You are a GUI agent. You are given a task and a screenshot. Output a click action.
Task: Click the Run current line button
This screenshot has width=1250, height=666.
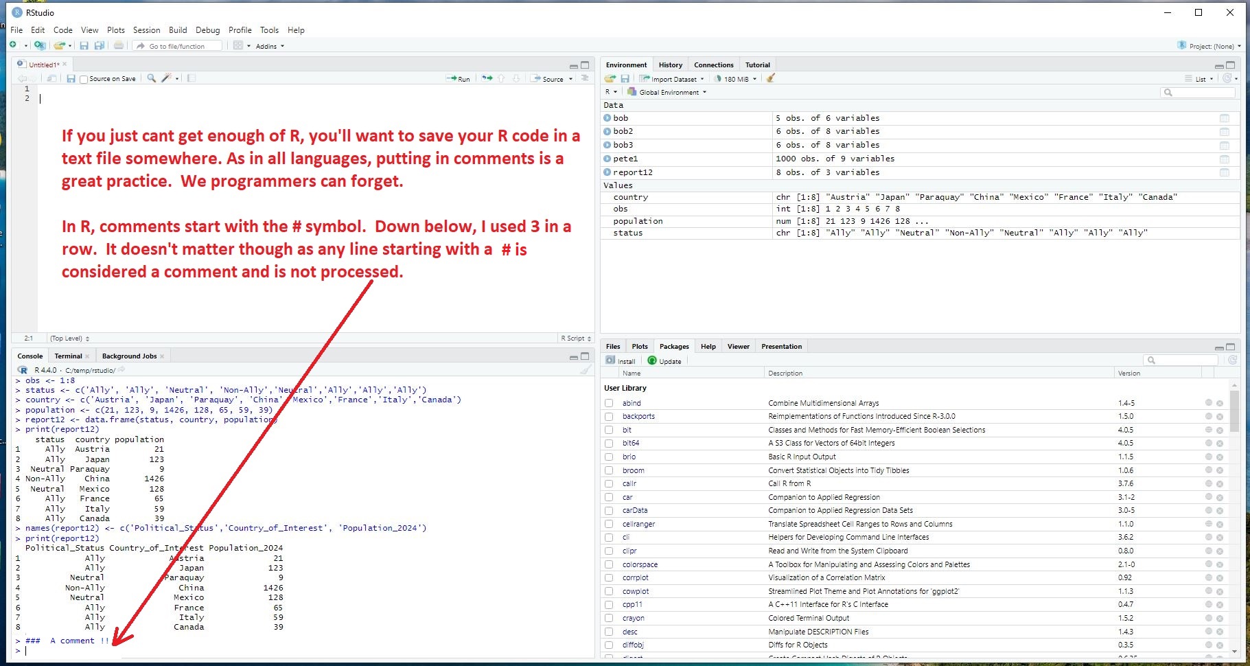pos(458,79)
